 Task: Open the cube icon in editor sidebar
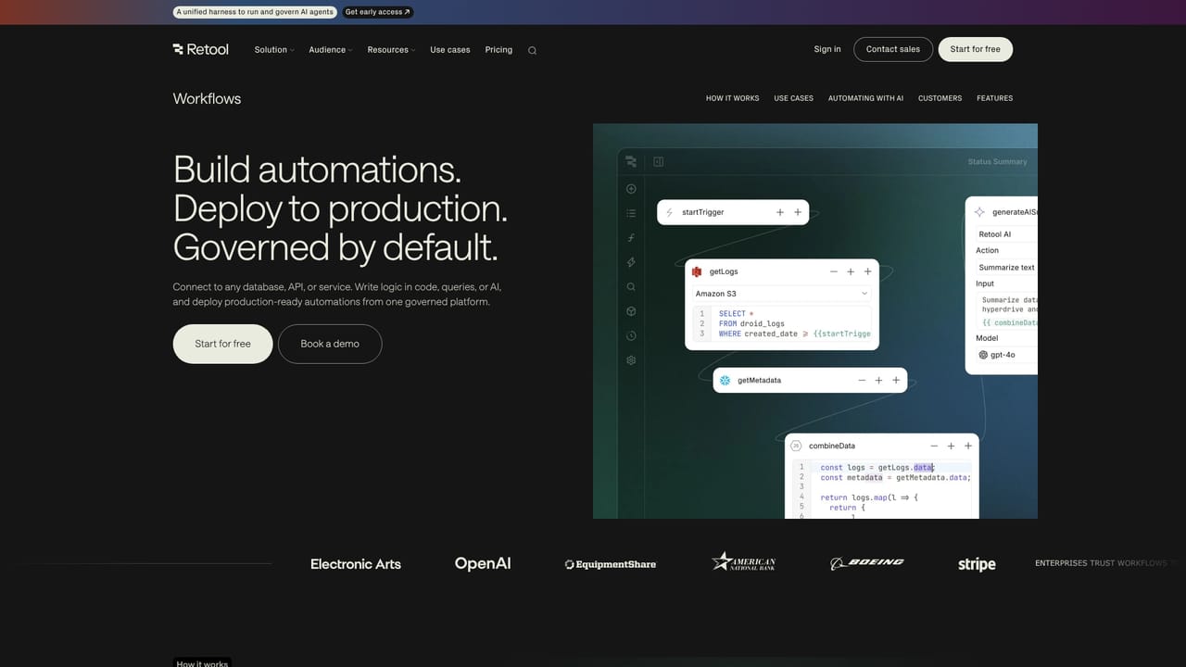coord(631,311)
